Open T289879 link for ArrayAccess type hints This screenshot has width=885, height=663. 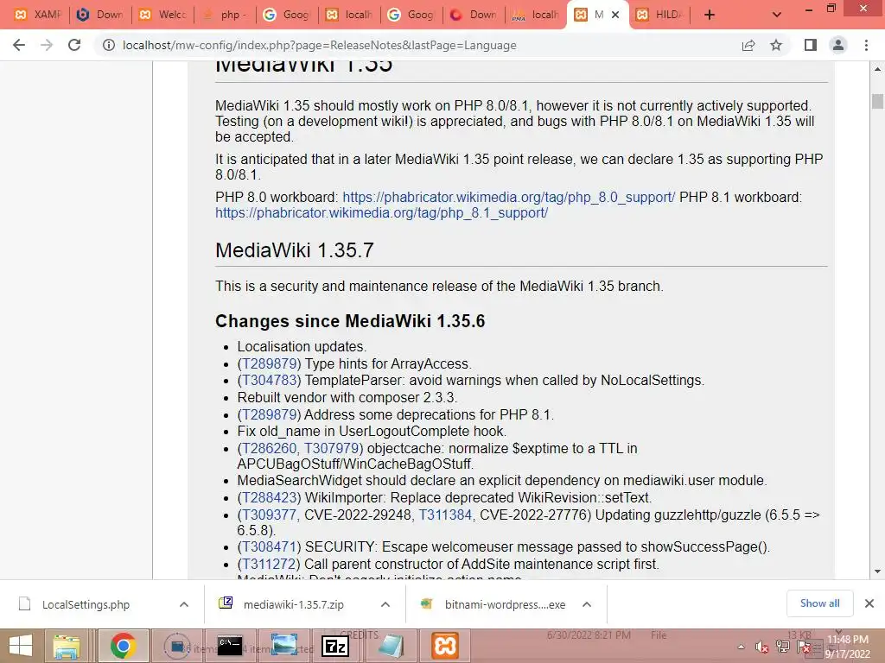tap(271, 364)
